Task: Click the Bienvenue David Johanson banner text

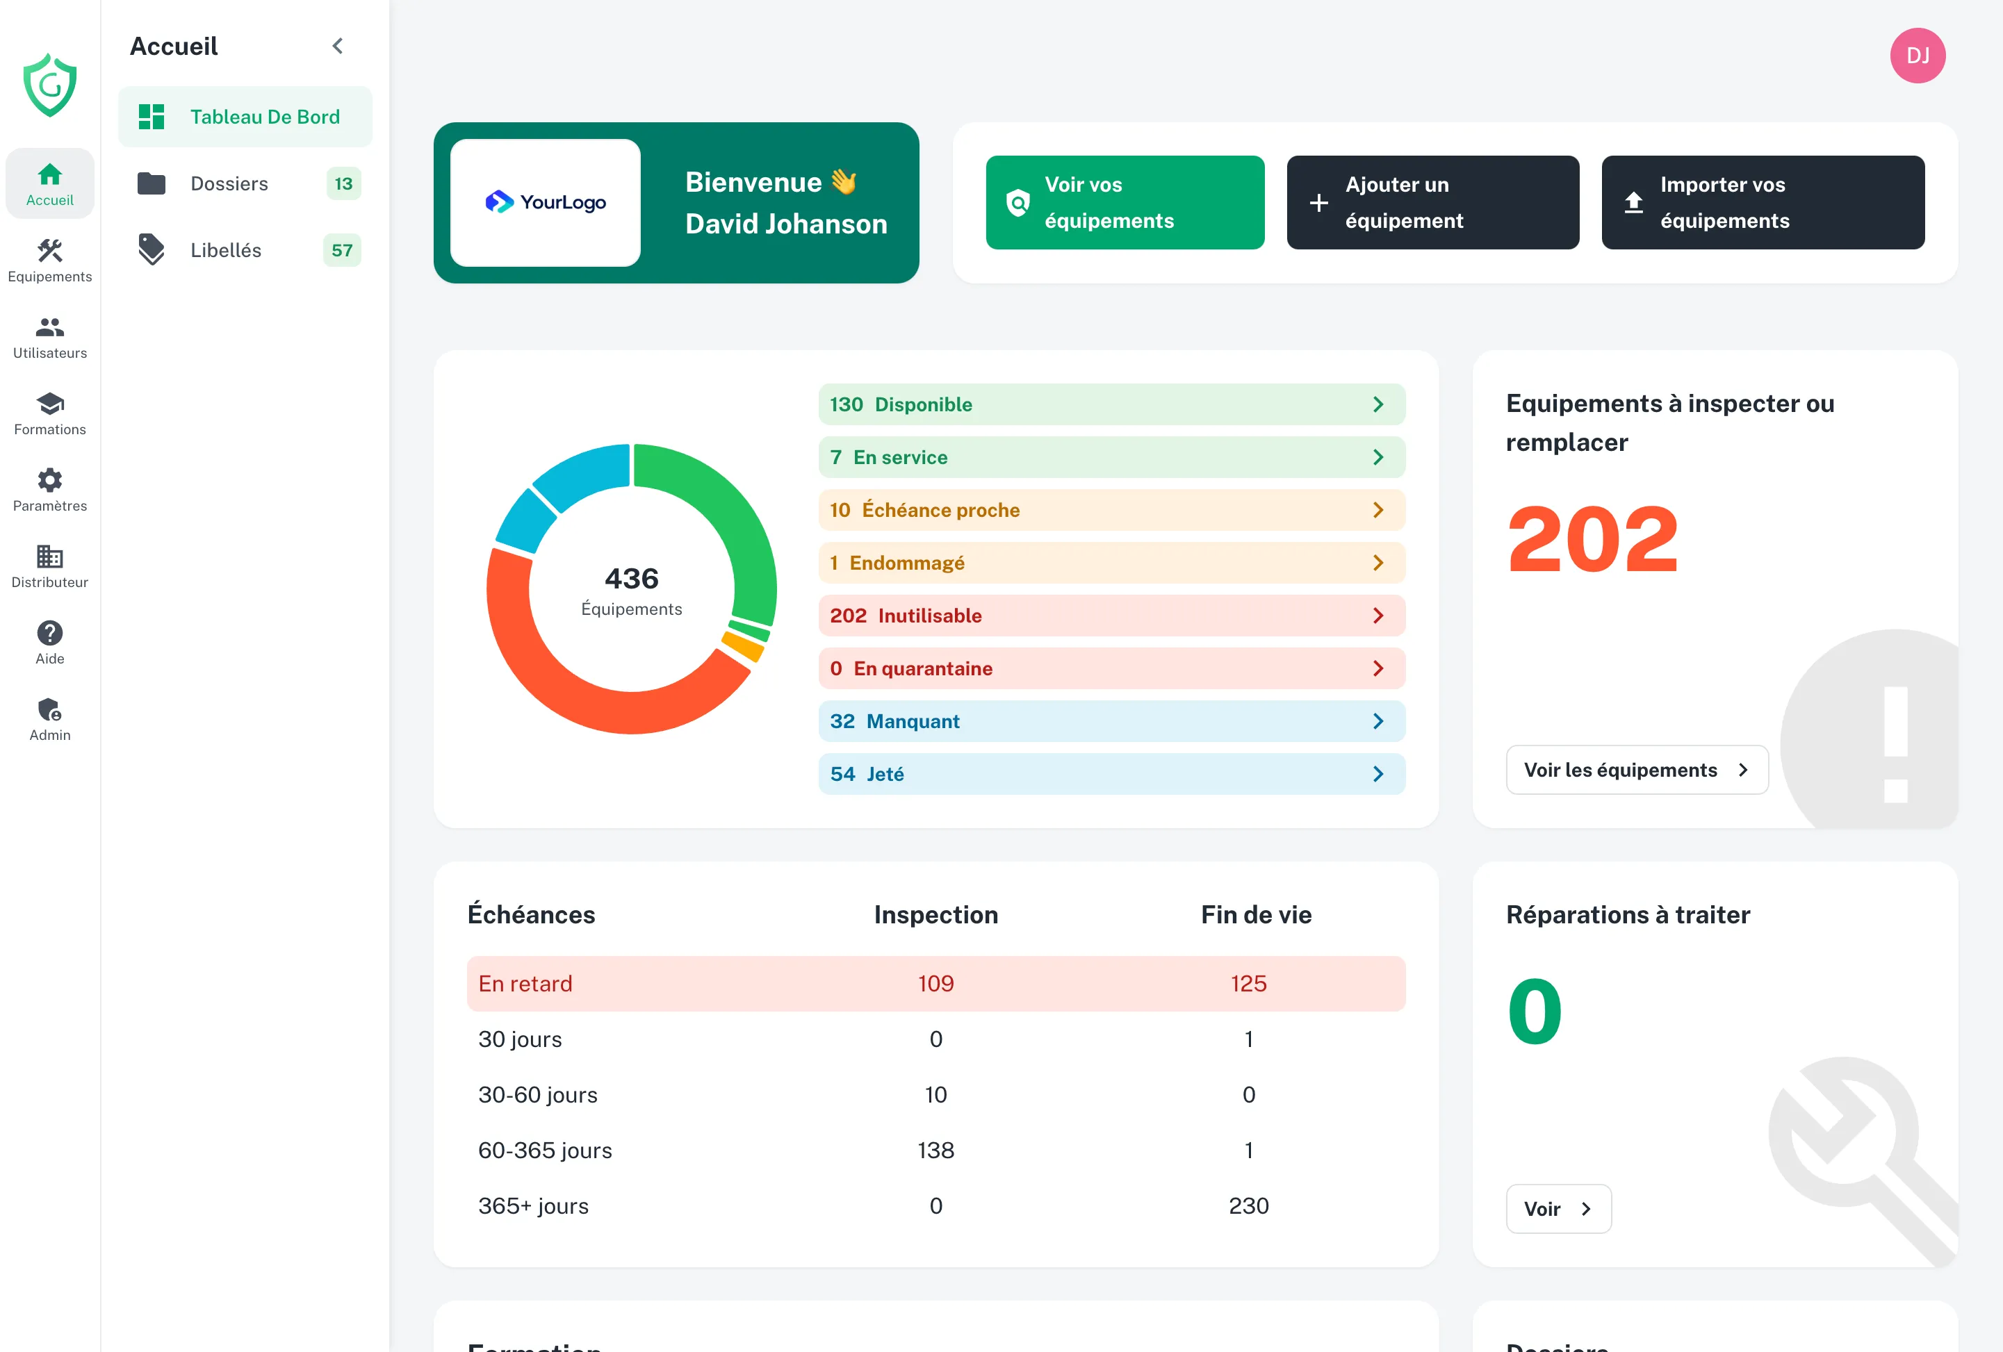Action: [x=786, y=202]
